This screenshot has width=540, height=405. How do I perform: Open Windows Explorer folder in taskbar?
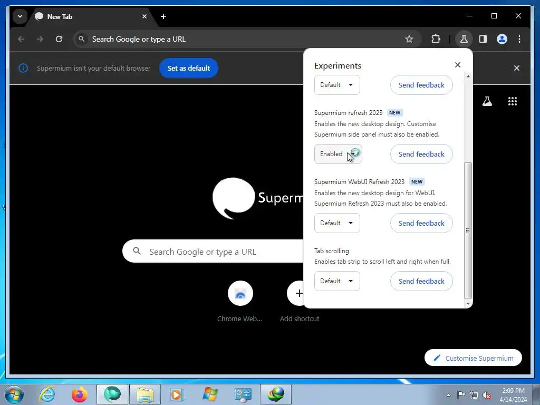pos(145,394)
